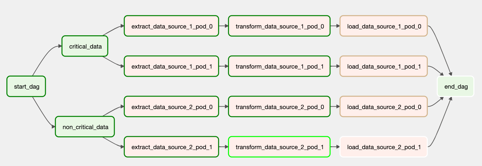Image resolution: width=482 pixels, height=166 pixels.
Task: Open the extract_data_source_2_pod_1 node
Action: [x=172, y=147]
